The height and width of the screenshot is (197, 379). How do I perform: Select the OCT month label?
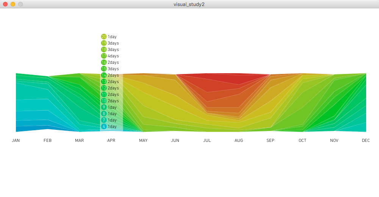point(302,140)
